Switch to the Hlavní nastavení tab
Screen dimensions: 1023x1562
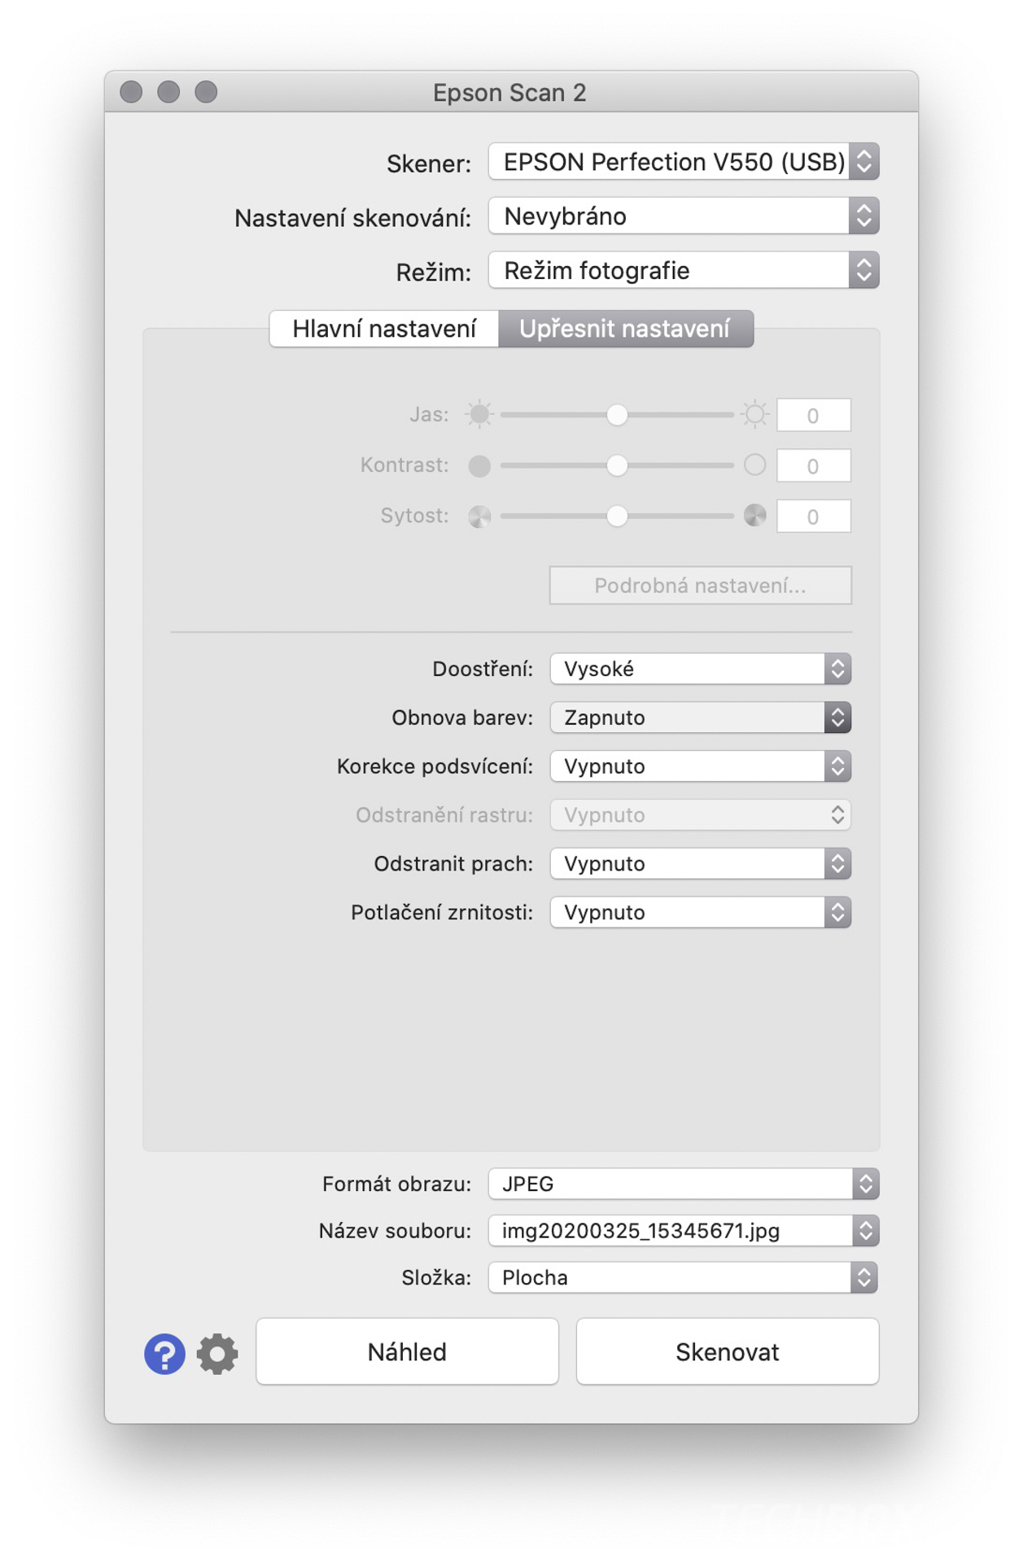tap(384, 329)
